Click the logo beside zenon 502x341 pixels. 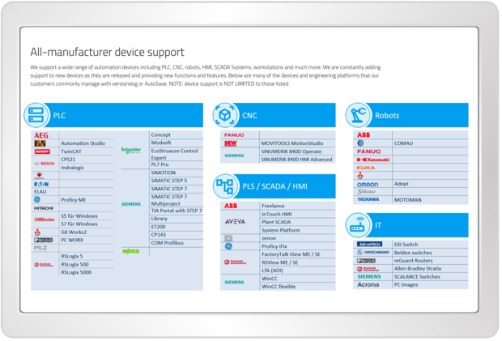(x=228, y=238)
